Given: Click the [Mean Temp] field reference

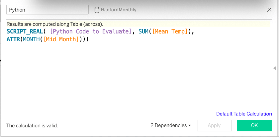Looking at the screenshot, I should 170,32.
